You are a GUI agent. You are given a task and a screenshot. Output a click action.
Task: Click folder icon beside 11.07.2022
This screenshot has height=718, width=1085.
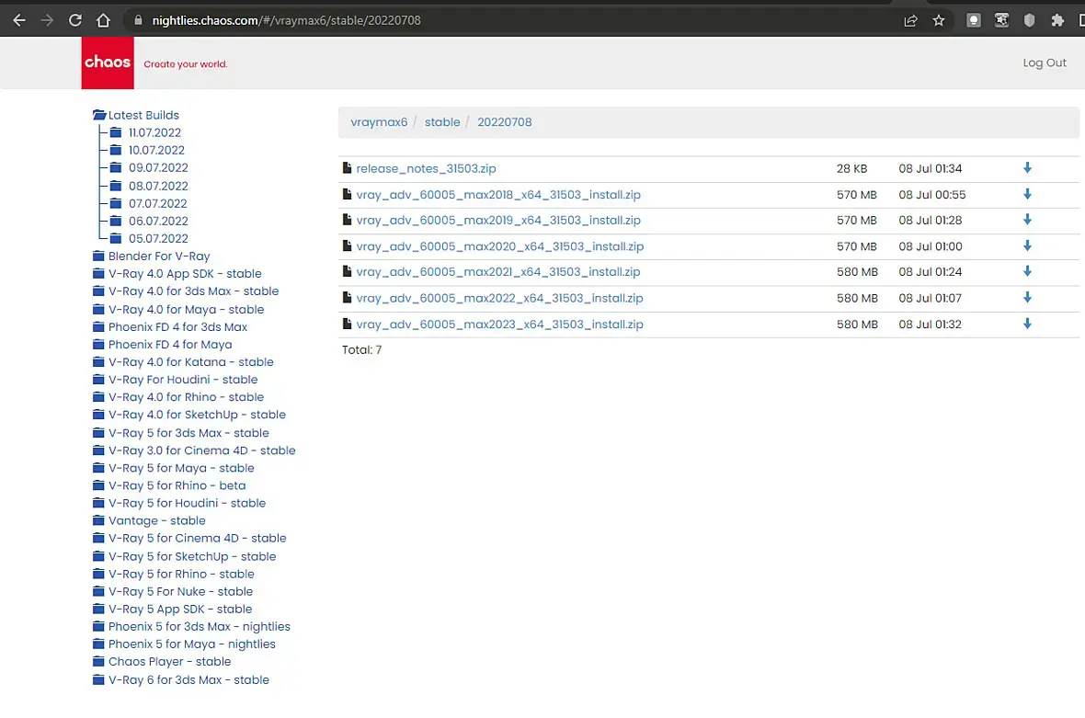(x=116, y=132)
